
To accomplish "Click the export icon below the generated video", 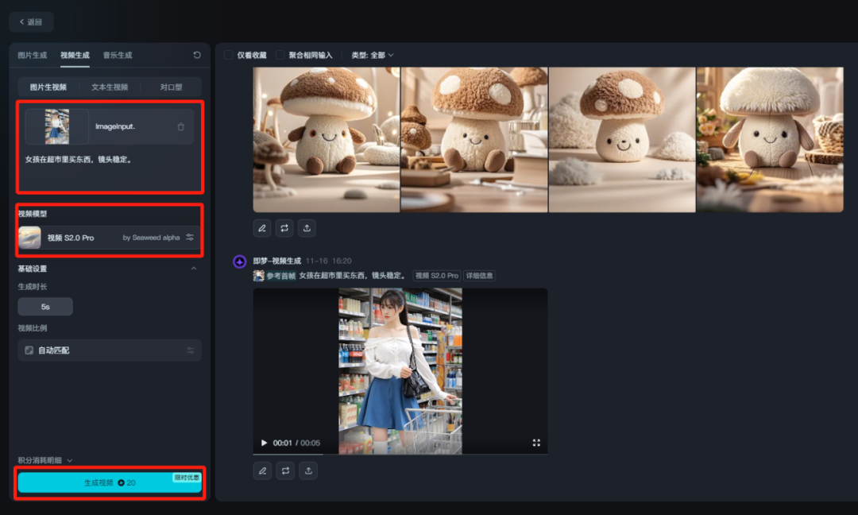I will point(308,470).
